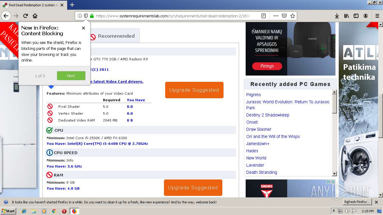Viewport: 383px width, 215px height.
Task: Show the sidebars
Action: tap(356, 16)
